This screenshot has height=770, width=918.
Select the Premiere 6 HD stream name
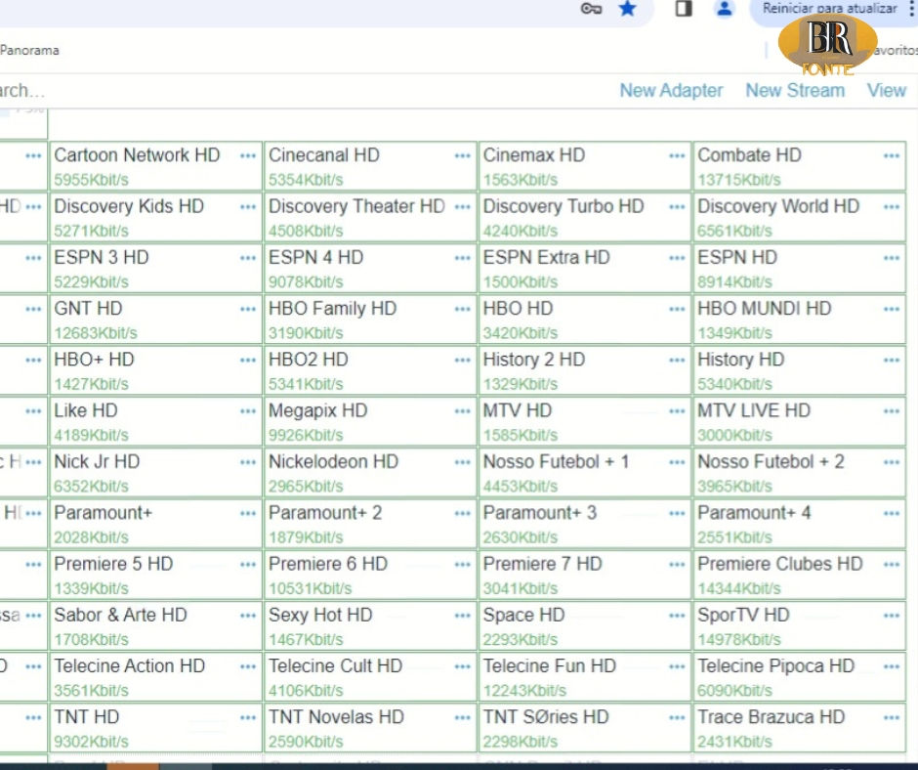[x=328, y=563]
